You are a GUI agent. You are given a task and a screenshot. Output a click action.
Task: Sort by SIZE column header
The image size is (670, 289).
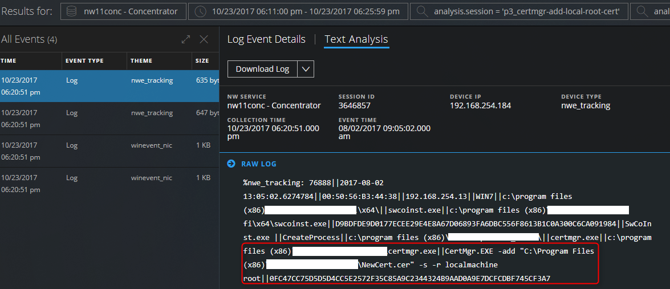point(202,60)
